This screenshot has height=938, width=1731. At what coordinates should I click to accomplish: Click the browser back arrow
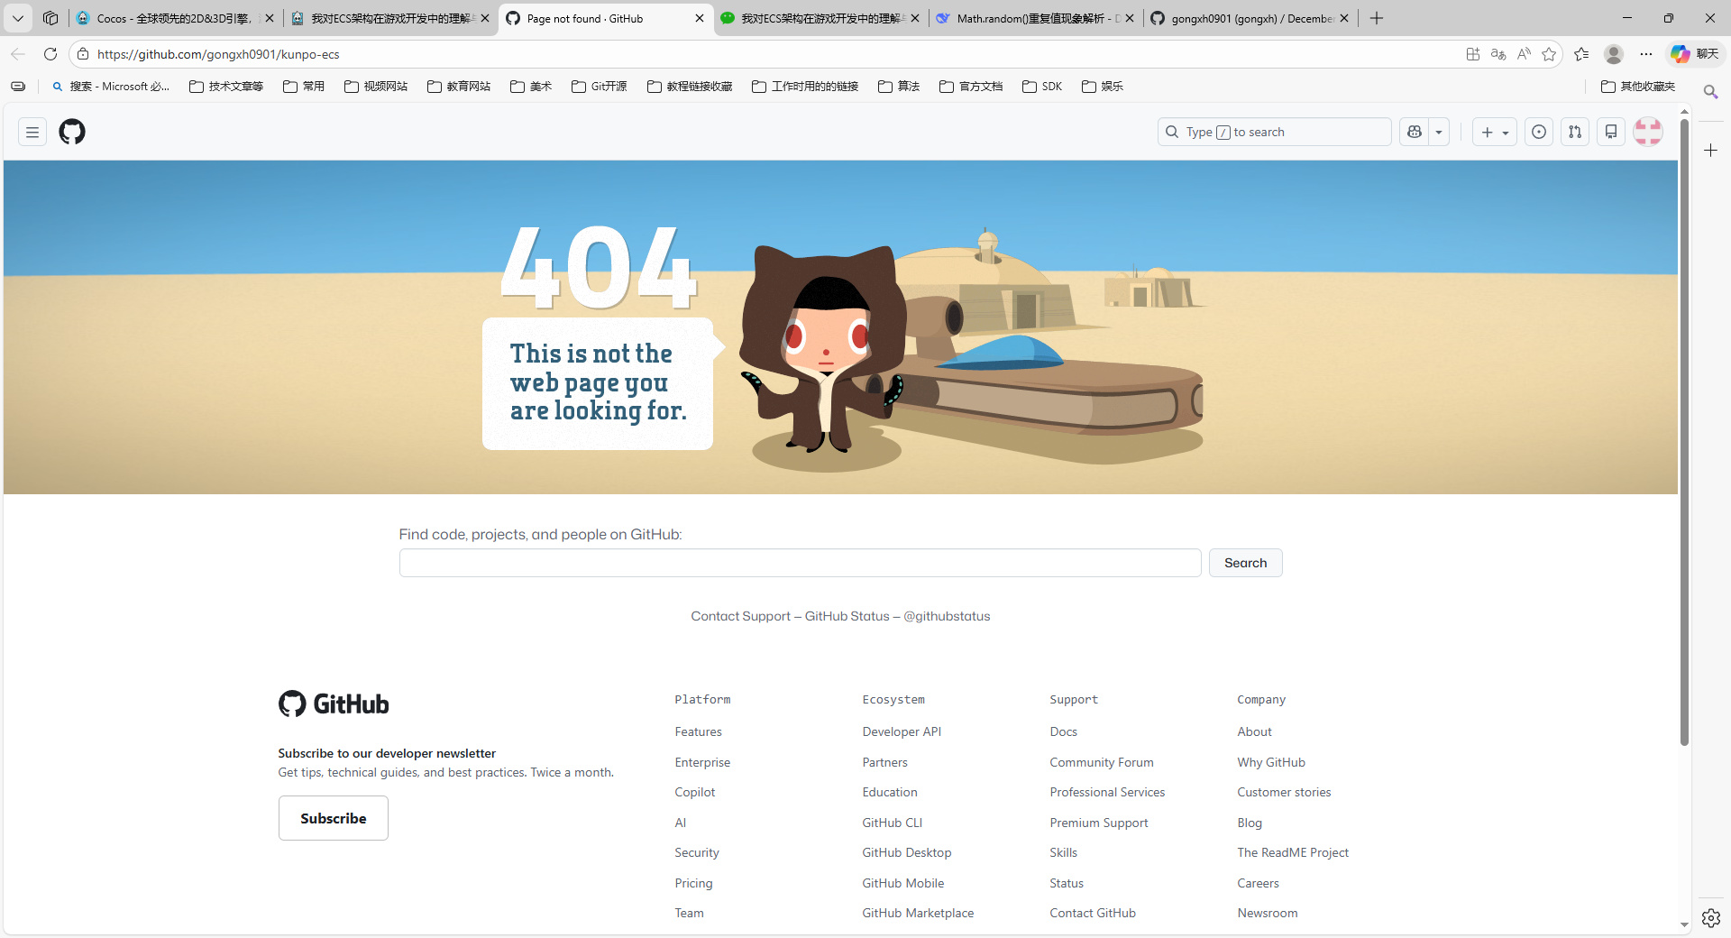18,54
